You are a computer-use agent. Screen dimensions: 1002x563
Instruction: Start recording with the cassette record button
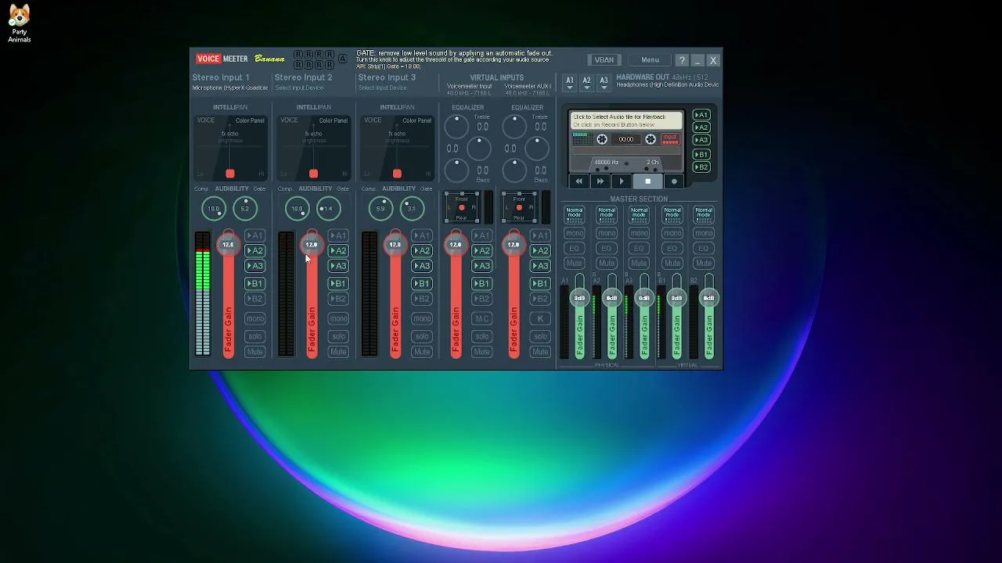674,181
